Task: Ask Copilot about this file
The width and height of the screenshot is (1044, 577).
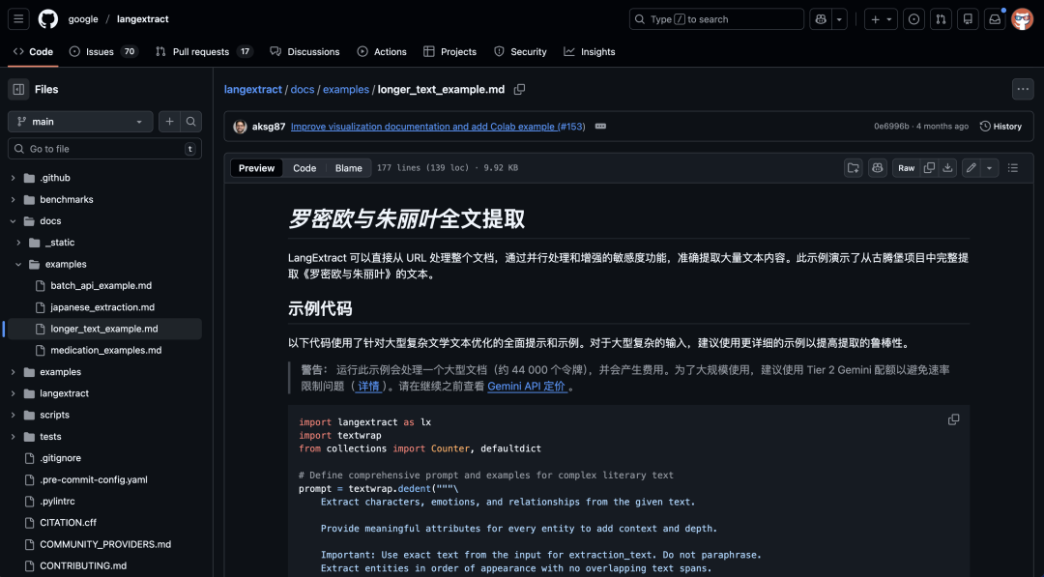Action: (877, 167)
